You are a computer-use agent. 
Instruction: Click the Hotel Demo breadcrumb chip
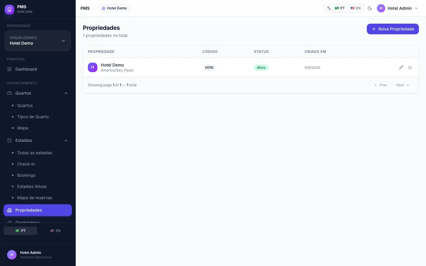[114, 8]
